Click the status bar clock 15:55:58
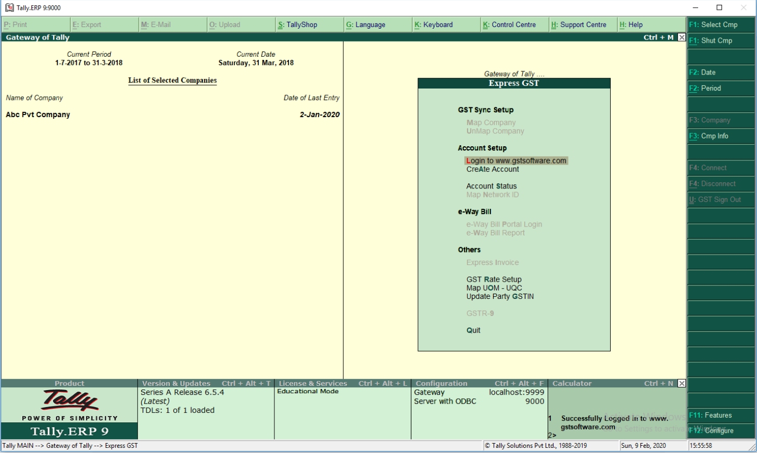This screenshot has width=757, height=453. (x=701, y=446)
